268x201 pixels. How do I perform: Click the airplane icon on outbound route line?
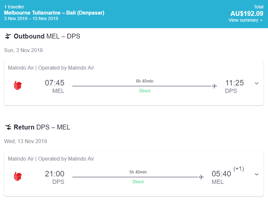214,86
